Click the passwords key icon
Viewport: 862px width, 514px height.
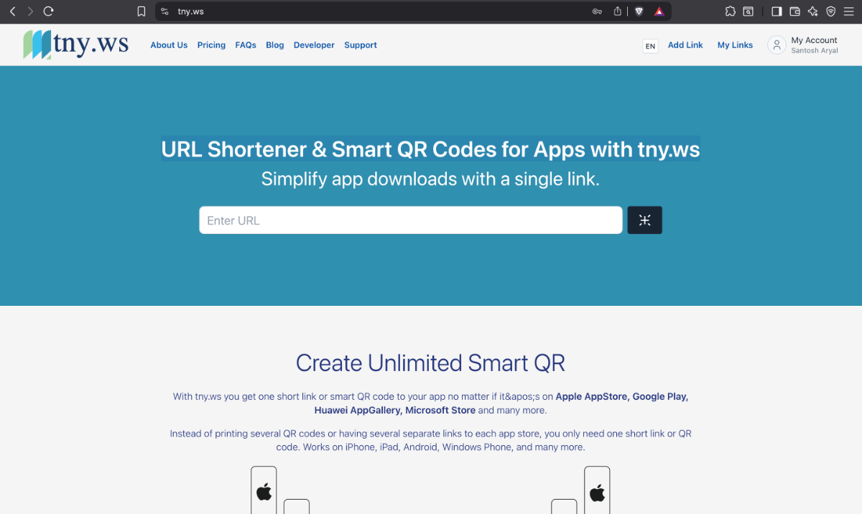tap(597, 11)
